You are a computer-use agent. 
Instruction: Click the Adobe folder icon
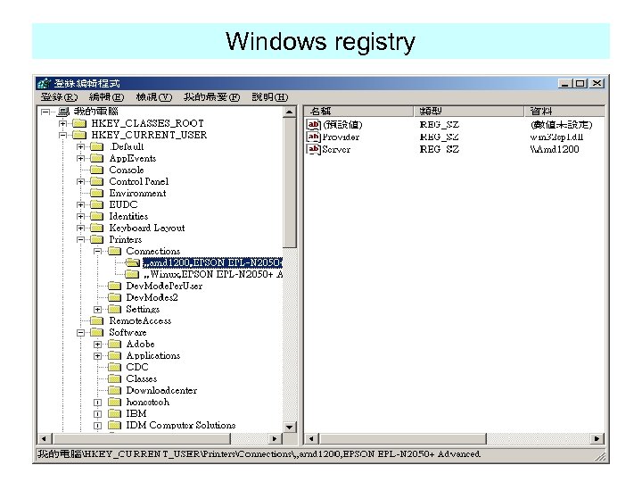[x=114, y=344]
